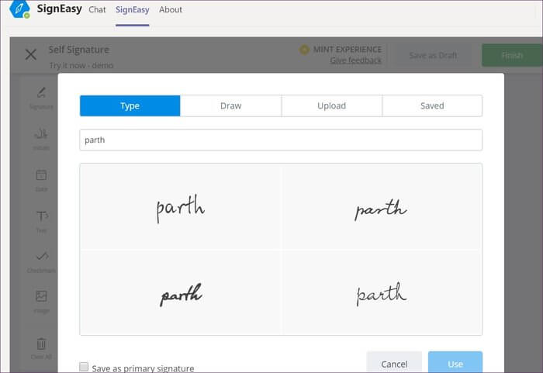Click the Use button
This screenshot has height=373, width=543.
pos(455,363)
